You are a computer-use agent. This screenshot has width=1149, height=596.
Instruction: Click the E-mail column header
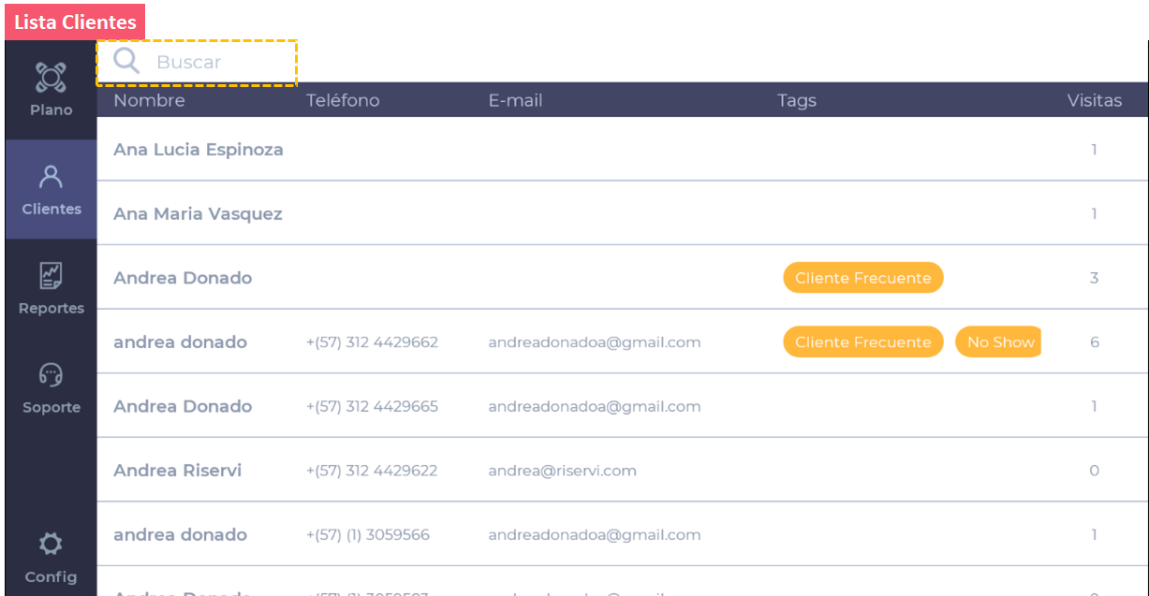(515, 100)
